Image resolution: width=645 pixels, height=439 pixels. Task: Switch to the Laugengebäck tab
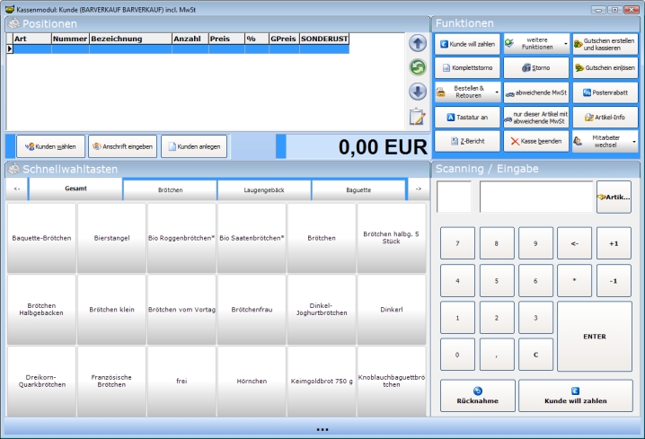click(x=264, y=190)
